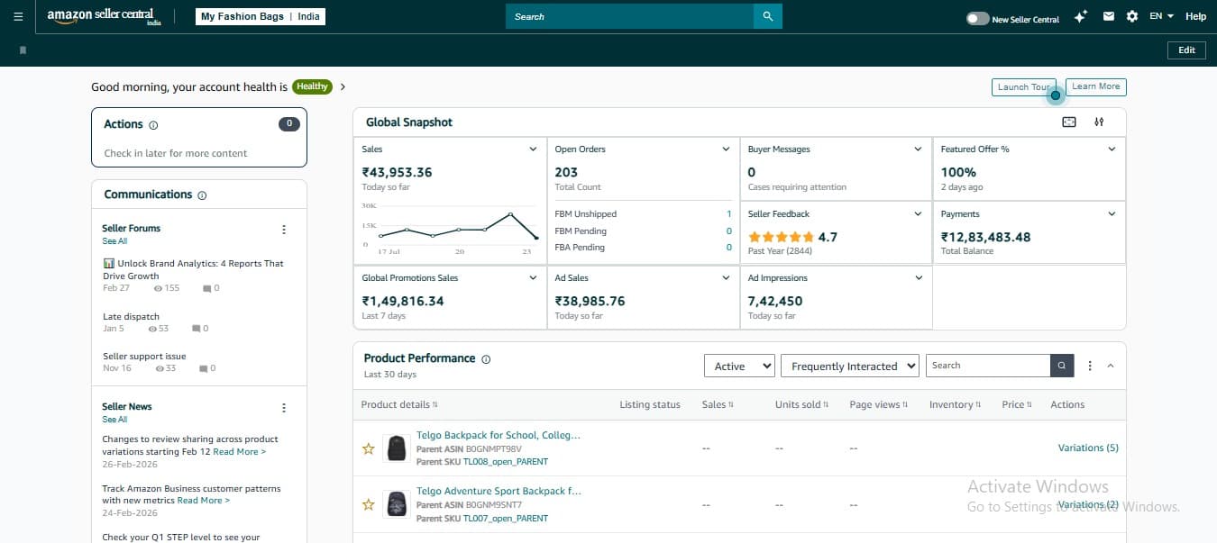The image size is (1217, 543).
Task: Click the Learn More button
Action: click(x=1096, y=86)
